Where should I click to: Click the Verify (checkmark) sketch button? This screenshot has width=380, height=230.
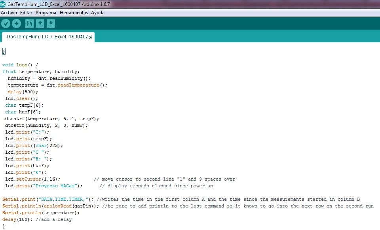pyautogui.click(x=6, y=23)
